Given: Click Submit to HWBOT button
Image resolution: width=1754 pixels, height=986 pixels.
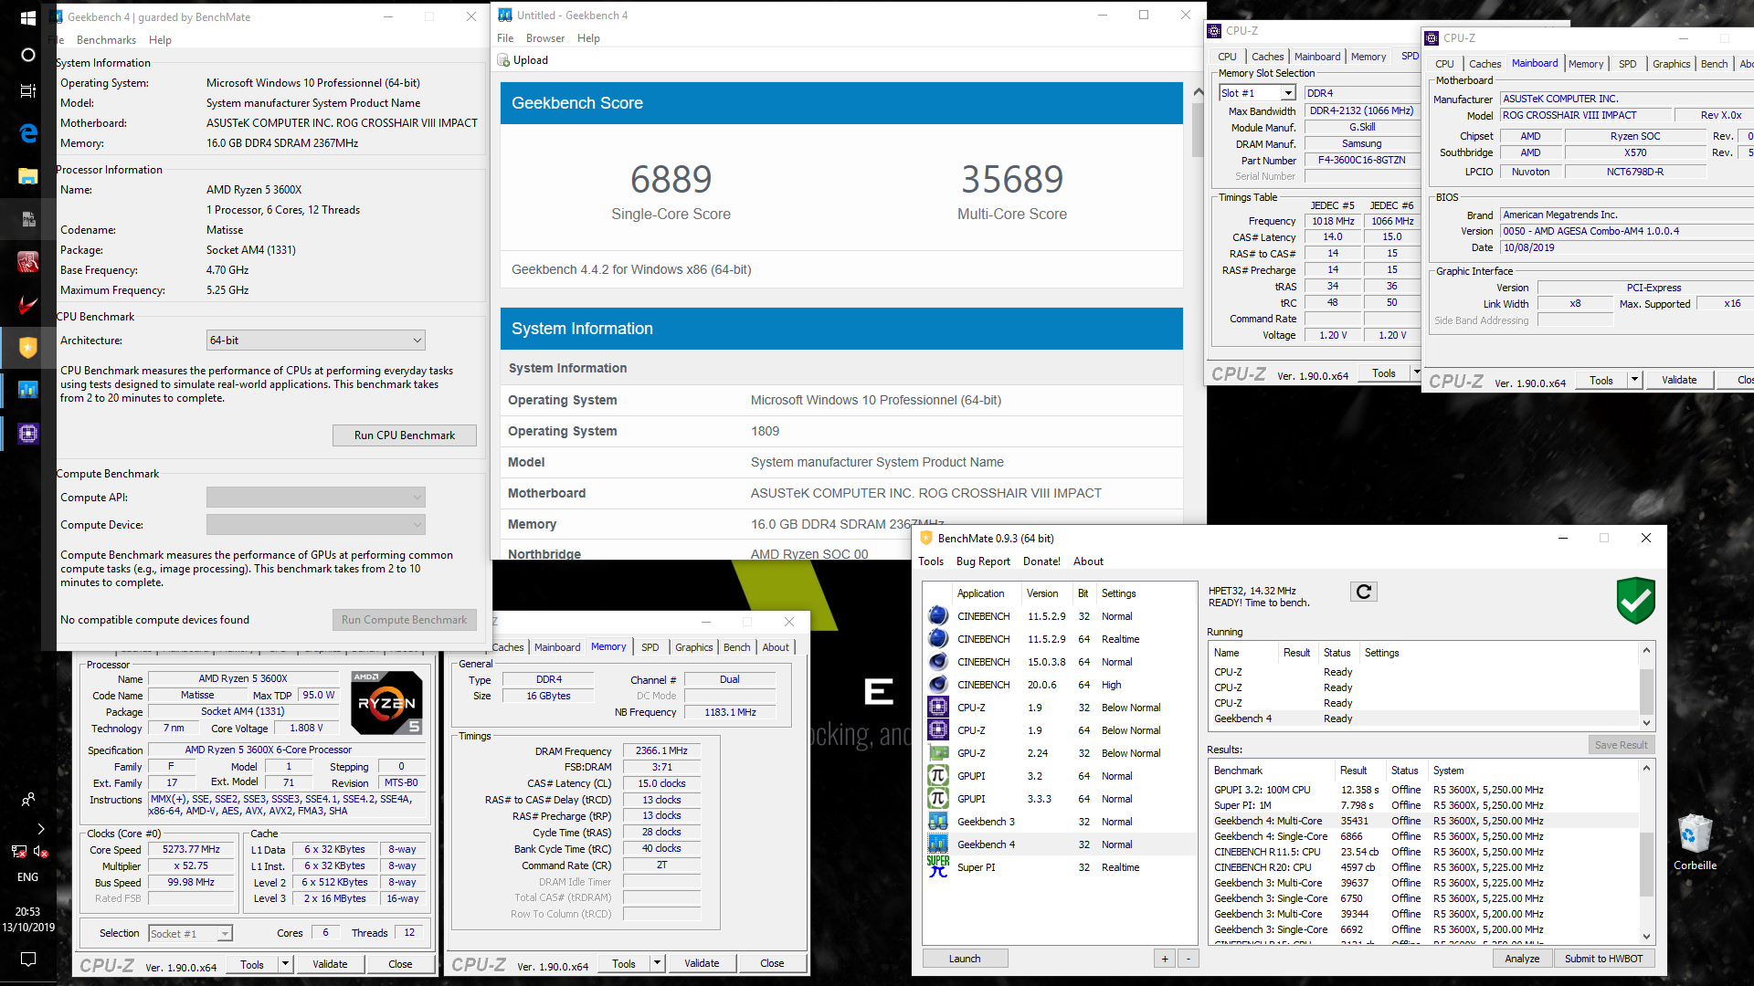Looking at the screenshot, I should click(x=1603, y=959).
